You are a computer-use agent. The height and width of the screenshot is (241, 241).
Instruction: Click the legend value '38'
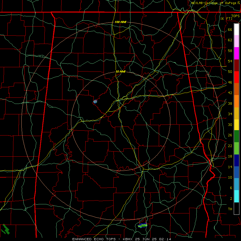(x=230, y=103)
